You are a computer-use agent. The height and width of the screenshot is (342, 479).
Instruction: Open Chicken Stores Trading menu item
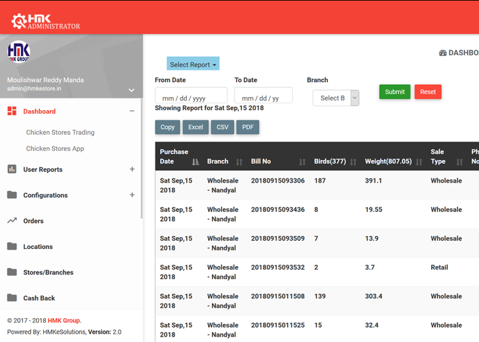click(60, 133)
